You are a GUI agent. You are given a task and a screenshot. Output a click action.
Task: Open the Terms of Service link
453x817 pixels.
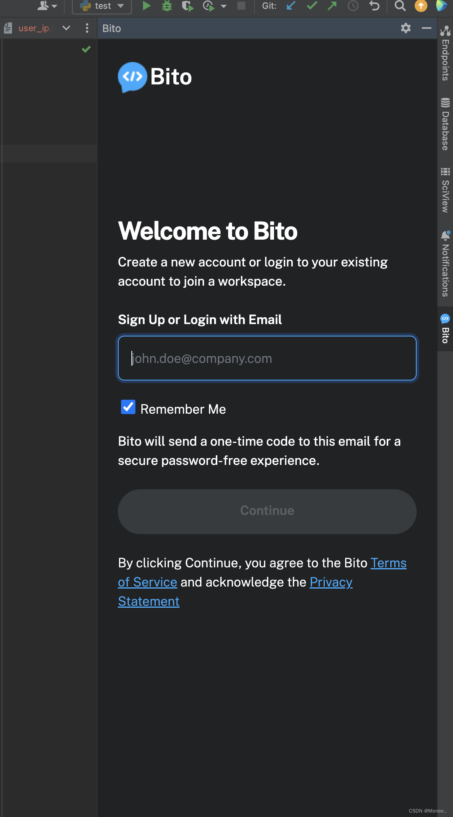pos(387,563)
